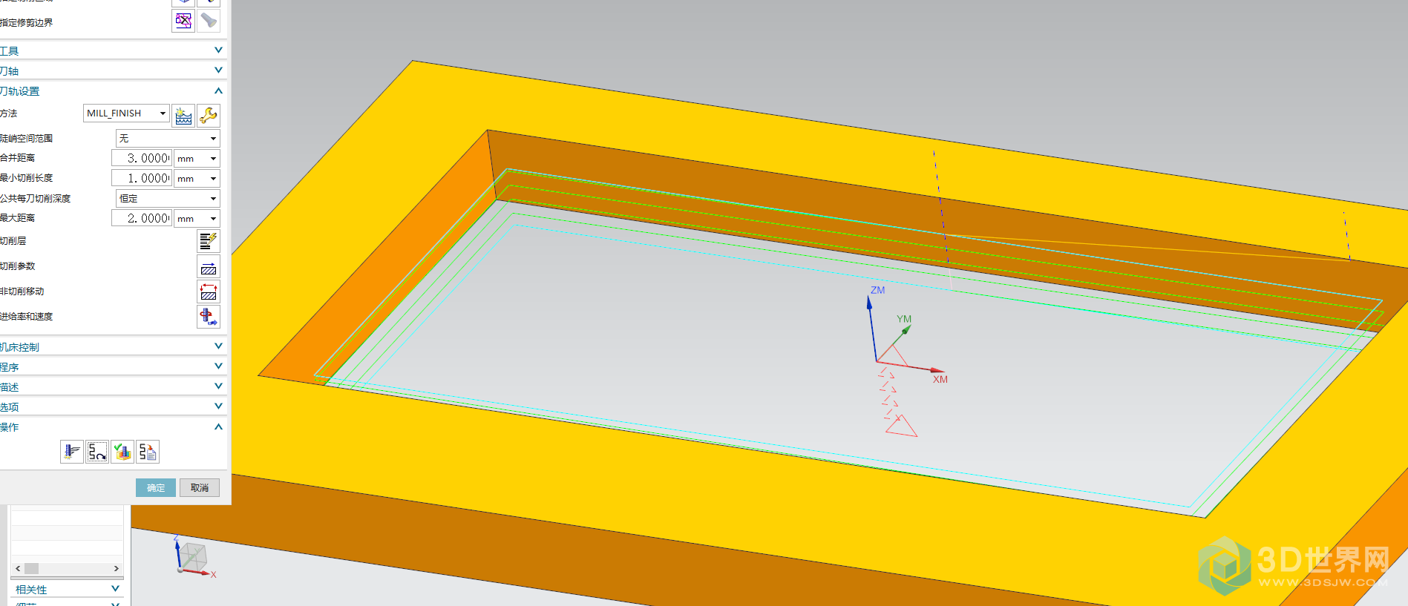
Task: Click the 合并距离 value field 3.0000
Action: tap(142, 158)
